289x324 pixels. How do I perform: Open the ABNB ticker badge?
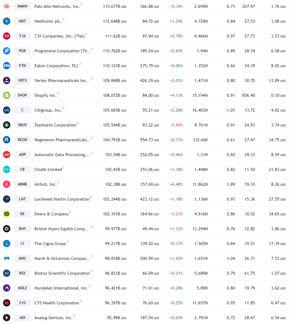tap(22, 184)
